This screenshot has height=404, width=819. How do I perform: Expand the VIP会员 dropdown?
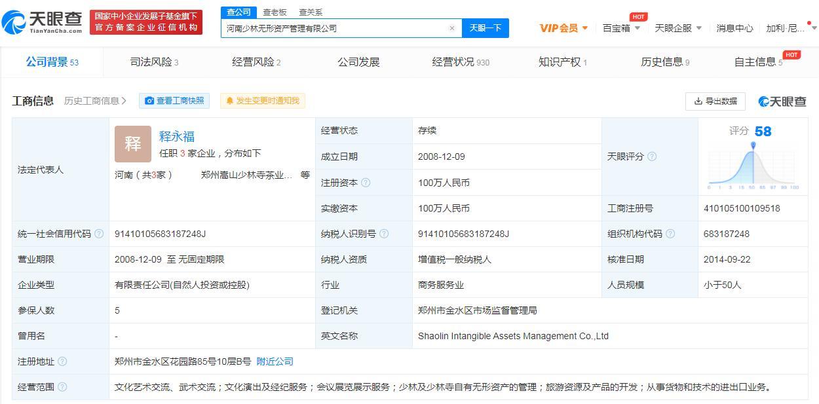[563, 28]
